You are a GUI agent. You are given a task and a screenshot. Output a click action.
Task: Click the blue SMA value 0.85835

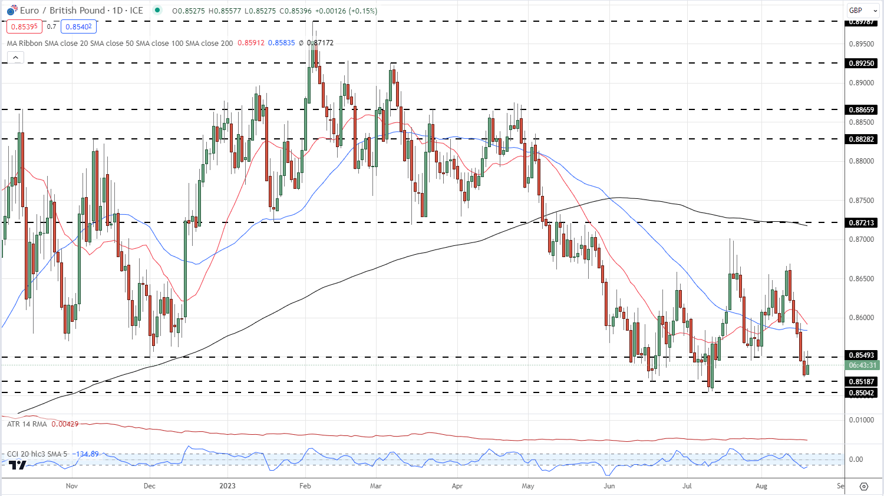tap(282, 43)
